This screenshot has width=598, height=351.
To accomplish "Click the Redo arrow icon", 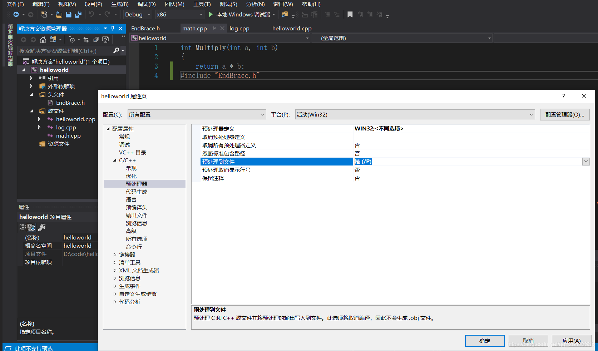I will tap(107, 15).
